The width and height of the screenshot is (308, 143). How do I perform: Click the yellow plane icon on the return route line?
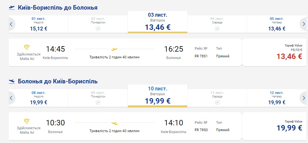coord(114,123)
